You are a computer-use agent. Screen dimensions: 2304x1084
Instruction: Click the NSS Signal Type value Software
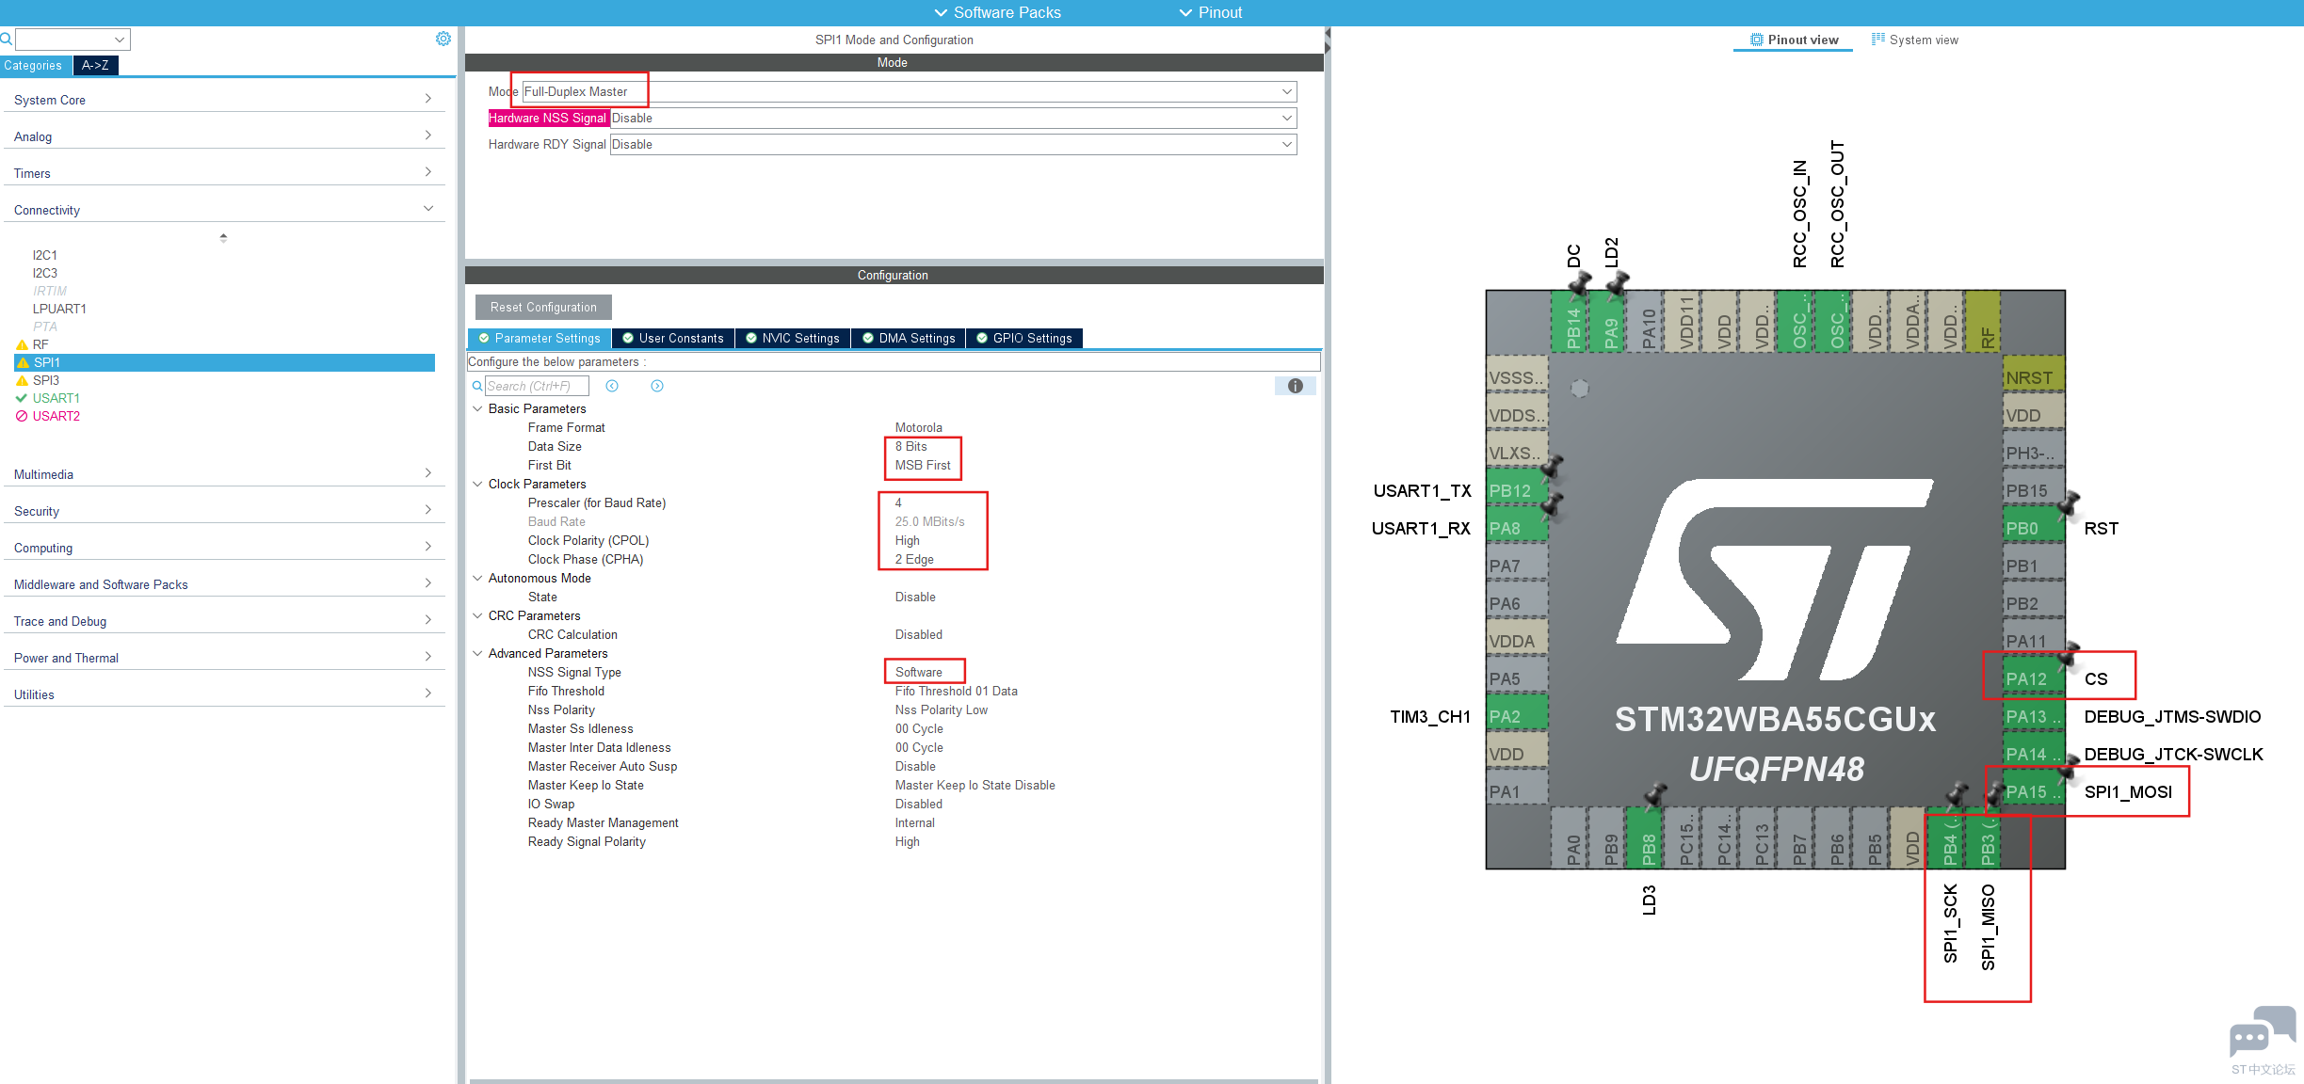click(919, 672)
